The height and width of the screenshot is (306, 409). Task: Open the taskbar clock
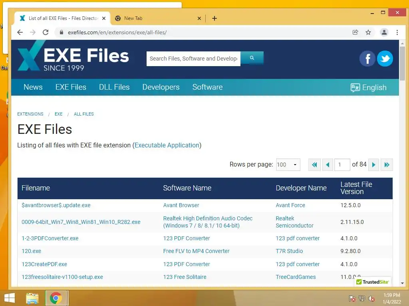[392, 298]
